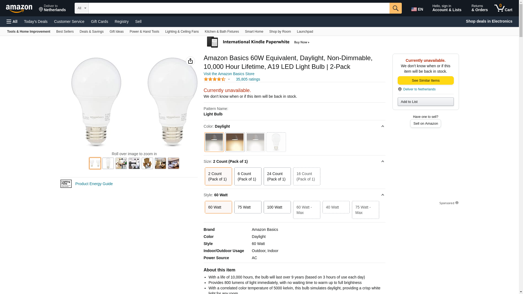Image resolution: width=523 pixels, height=294 pixels.
Task: Open the All hamburger menu
Action: point(12,22)
